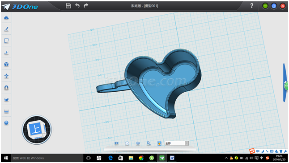Select the move arrows tool
289x163 pixels.
click(x=6, y=76)
